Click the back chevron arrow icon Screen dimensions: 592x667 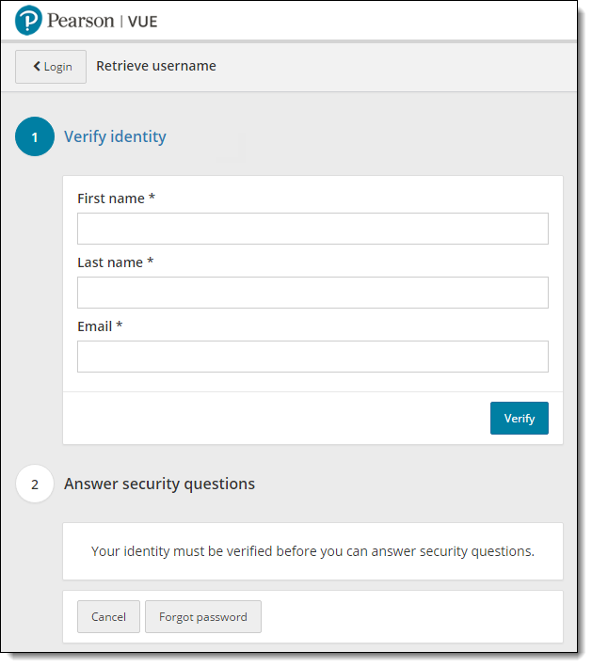[x=37, y=67]
